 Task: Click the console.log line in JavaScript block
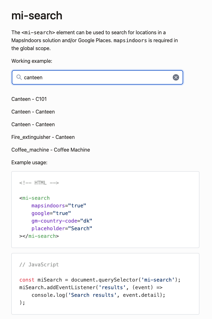(x=98, y=295)
